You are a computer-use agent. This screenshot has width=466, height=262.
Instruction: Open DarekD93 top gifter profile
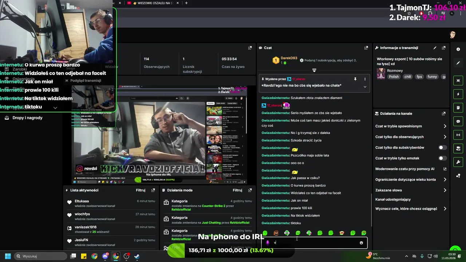[289, 58]
